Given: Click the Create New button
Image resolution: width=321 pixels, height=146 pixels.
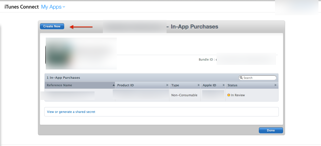Looking at the screenshot, I should point(52,26).
